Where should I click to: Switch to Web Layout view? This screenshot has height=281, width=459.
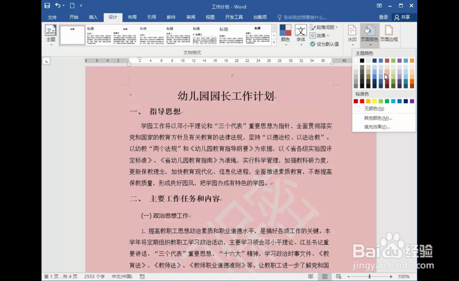pos(339,276)
